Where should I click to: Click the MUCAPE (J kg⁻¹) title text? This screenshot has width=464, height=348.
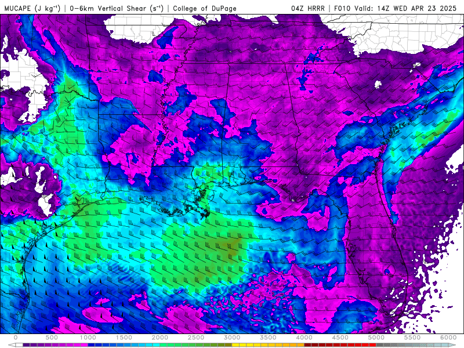tap(32, 8)
